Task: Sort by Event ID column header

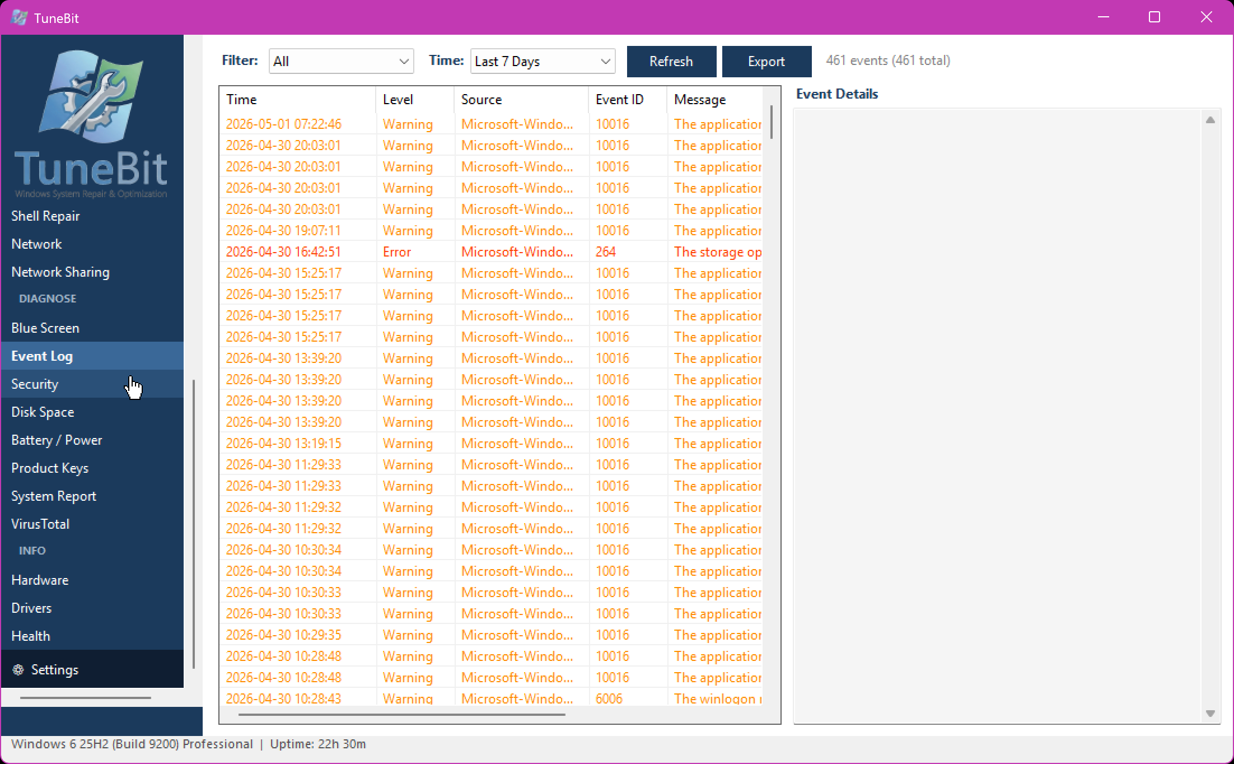Action: click(628, 99)
